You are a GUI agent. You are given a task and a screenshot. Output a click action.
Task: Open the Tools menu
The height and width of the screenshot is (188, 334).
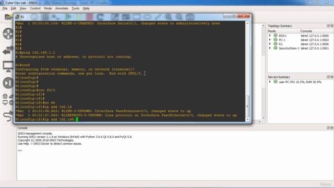coord(75,8)
